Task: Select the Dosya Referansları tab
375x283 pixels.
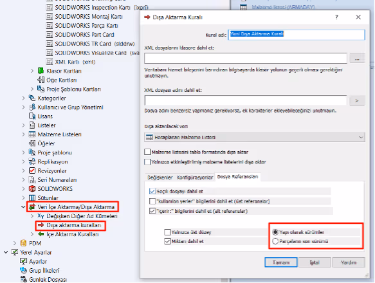Action: (x=237, y=177)
